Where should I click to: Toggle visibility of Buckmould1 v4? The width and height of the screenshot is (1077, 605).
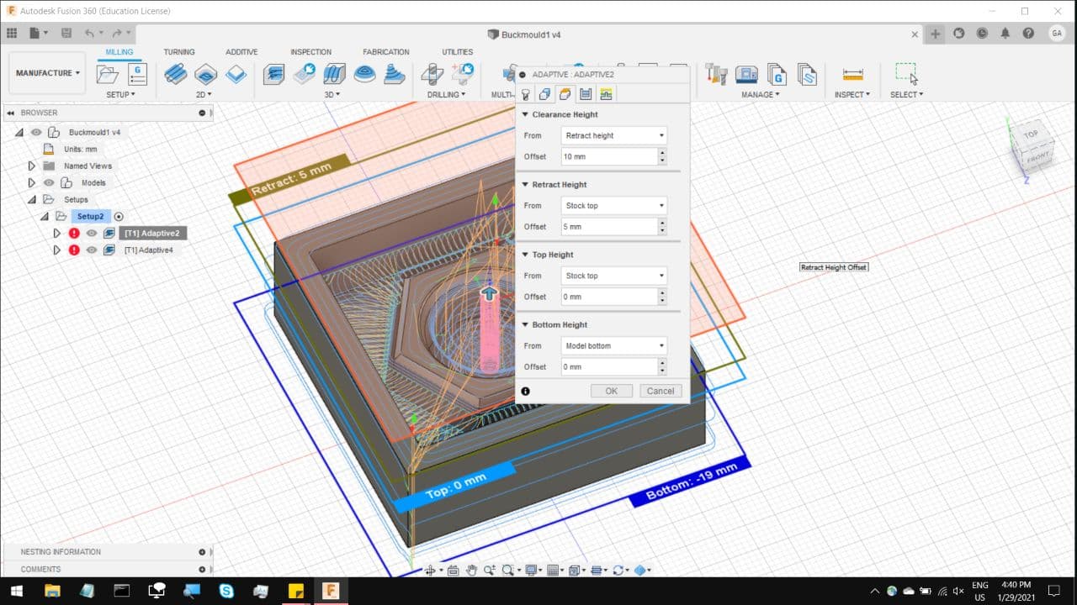[x=36, y=132]
